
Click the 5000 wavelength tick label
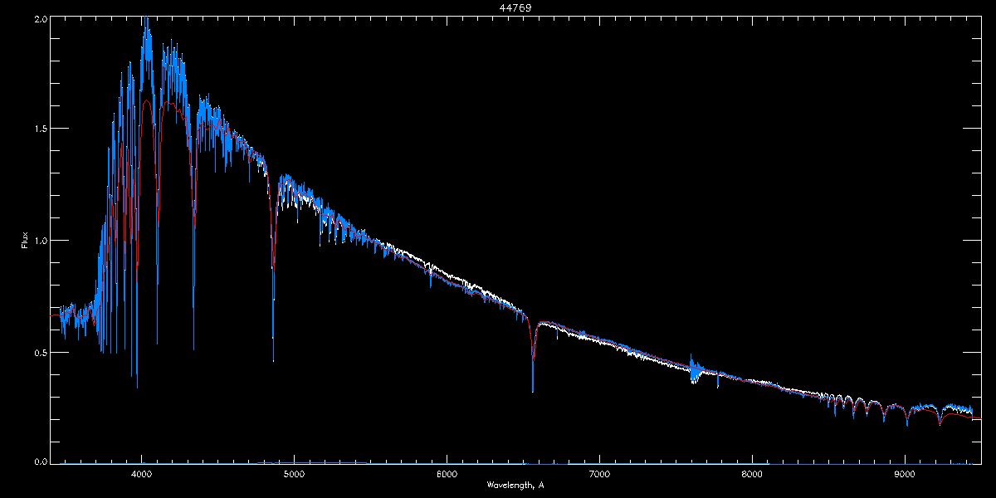coord(294,474)
